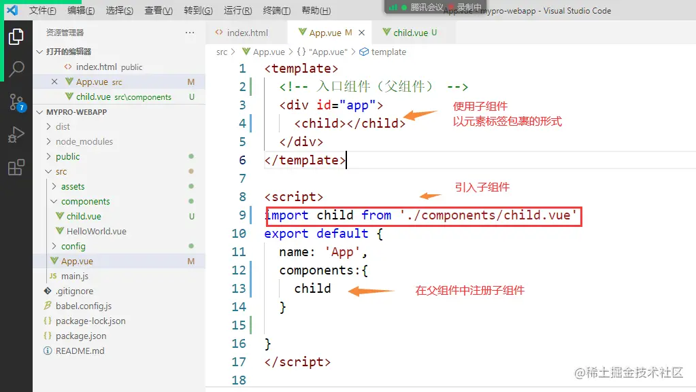
Task: Click the JS icon next to main.js
Action: pyautogui.click(x=54, y=276)
